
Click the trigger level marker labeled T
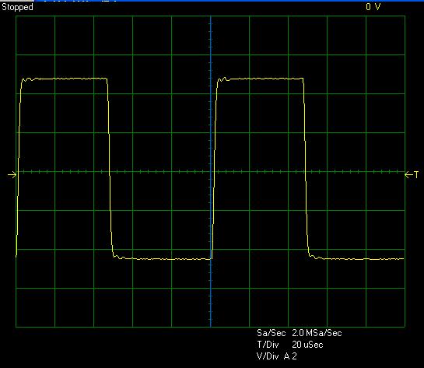412,175
